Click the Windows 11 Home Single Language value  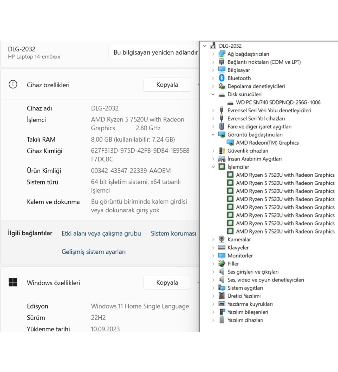tap(140, 306)
